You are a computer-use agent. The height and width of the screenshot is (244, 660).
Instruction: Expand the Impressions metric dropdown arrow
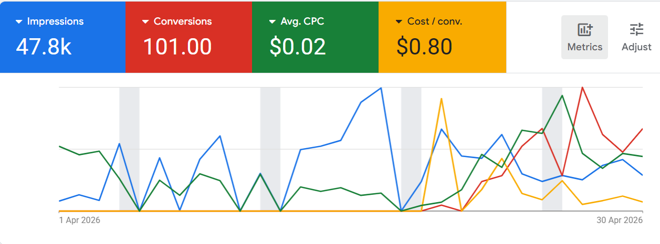(x=19, y=22)
